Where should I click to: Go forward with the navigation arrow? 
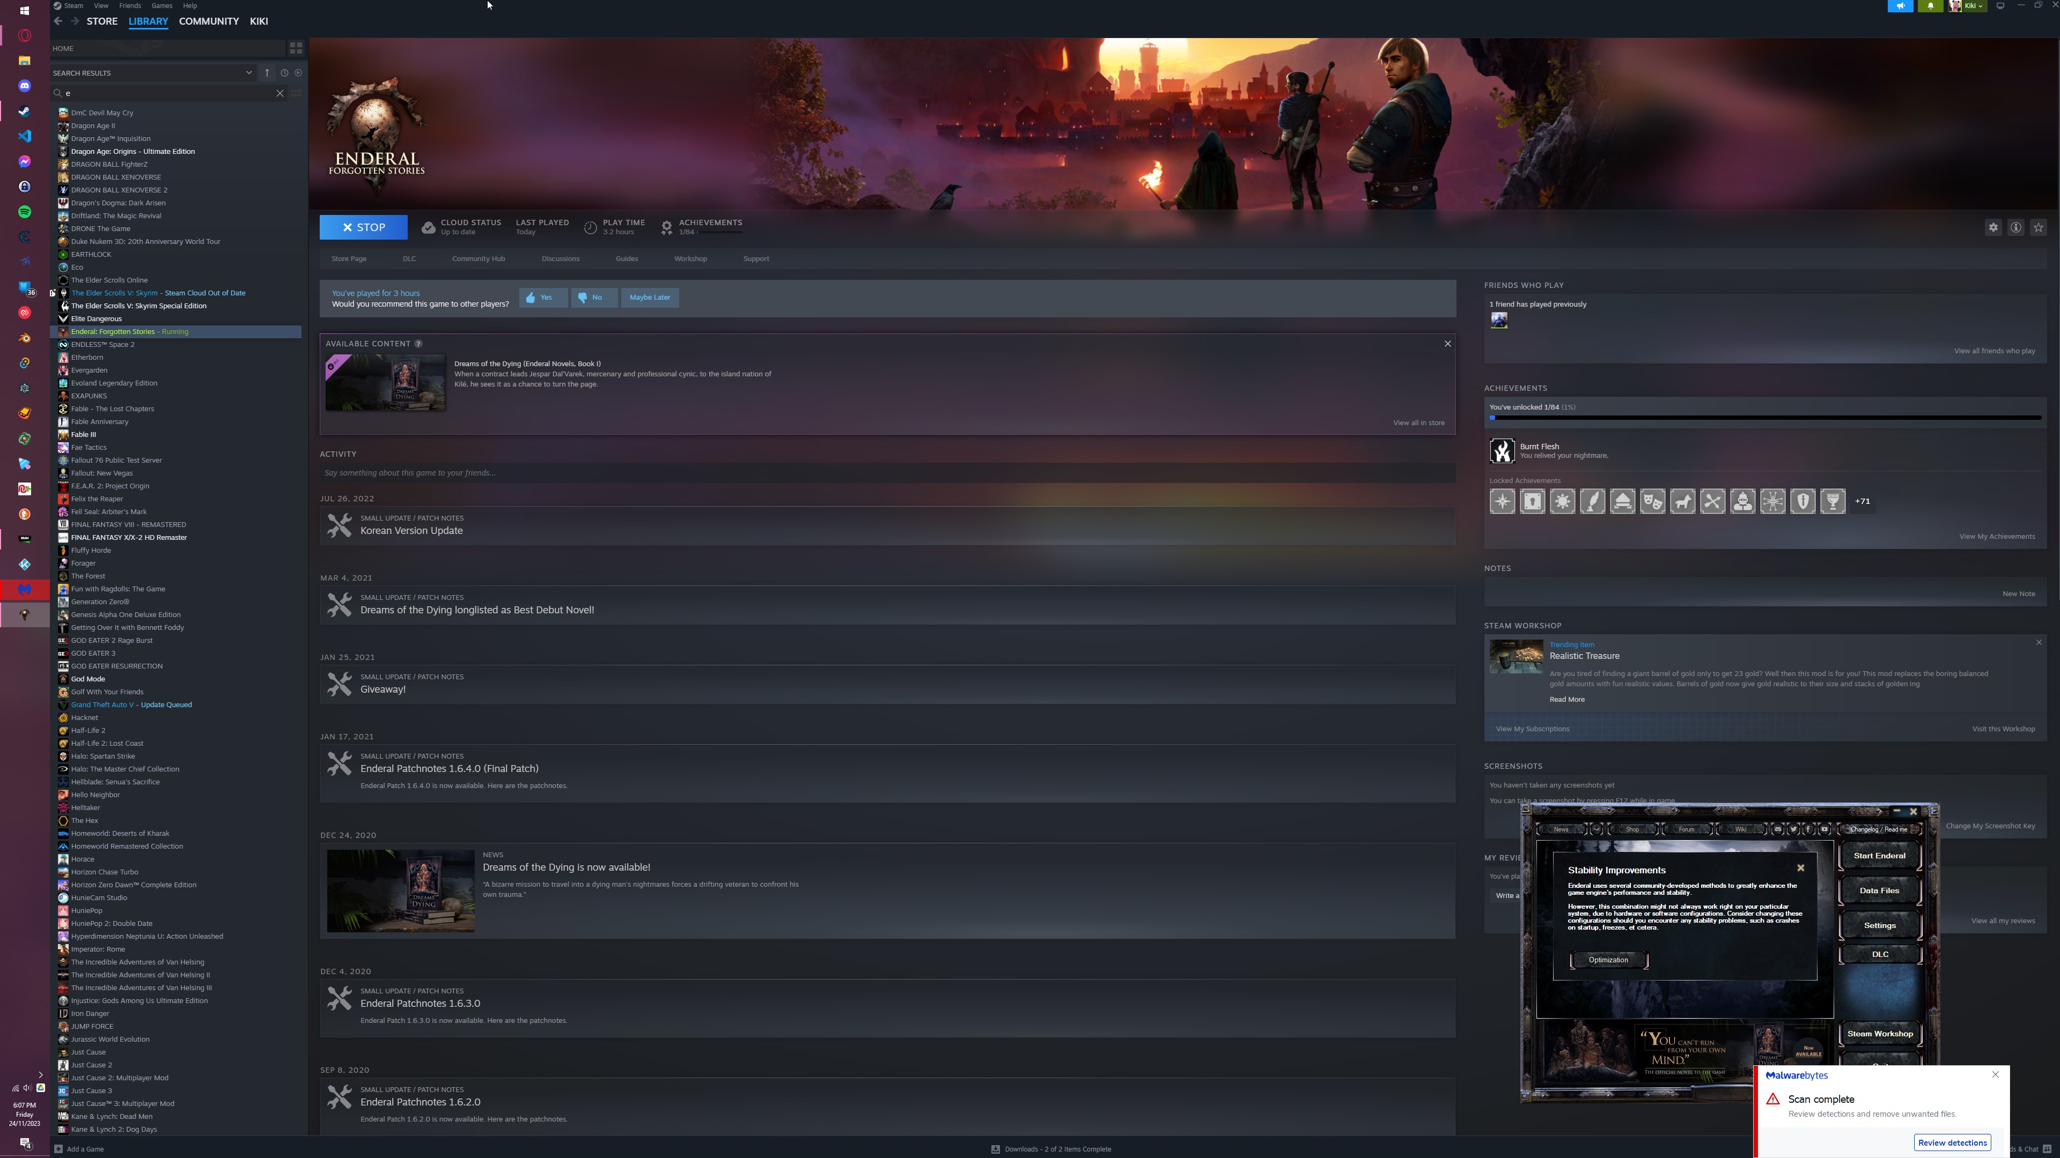pos(75,21)
